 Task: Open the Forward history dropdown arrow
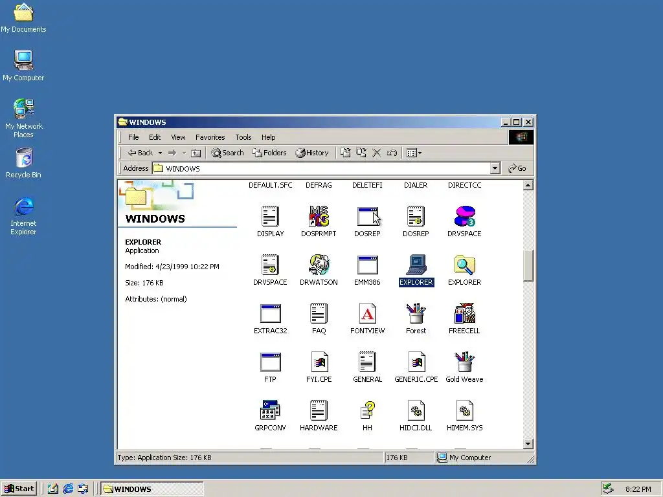click(184, 153)
